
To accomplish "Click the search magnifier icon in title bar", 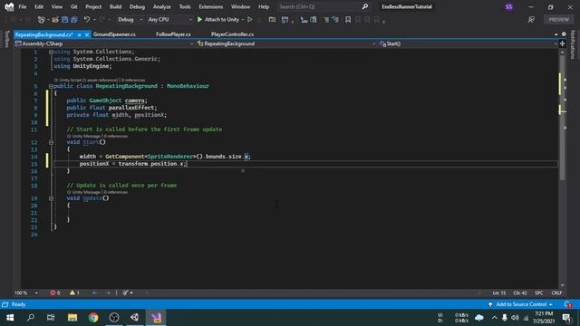I will tap(365, 6).
